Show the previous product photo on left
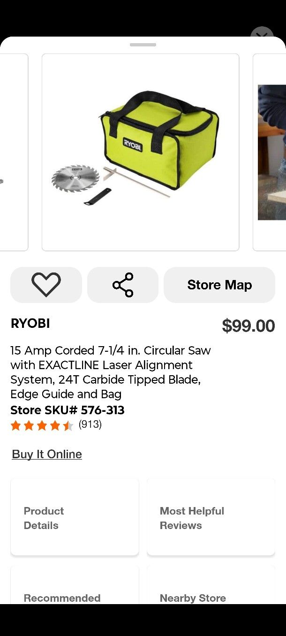This screenshot has height=636, width=286. tap(13, 152)
